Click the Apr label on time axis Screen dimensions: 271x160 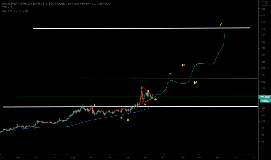click(218, 157)
